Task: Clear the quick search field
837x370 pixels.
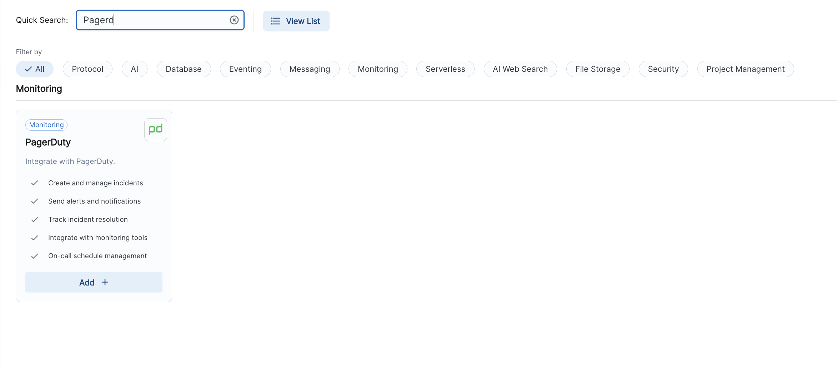Action: pyautogui.click(x=234, y=20)
